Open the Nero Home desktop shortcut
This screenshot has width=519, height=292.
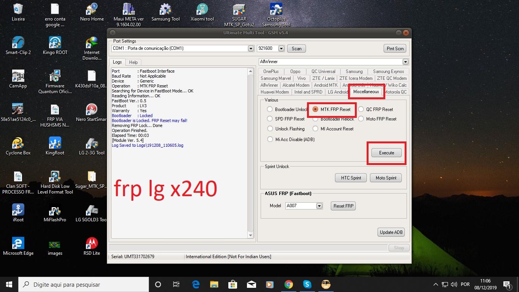(92, 13)
